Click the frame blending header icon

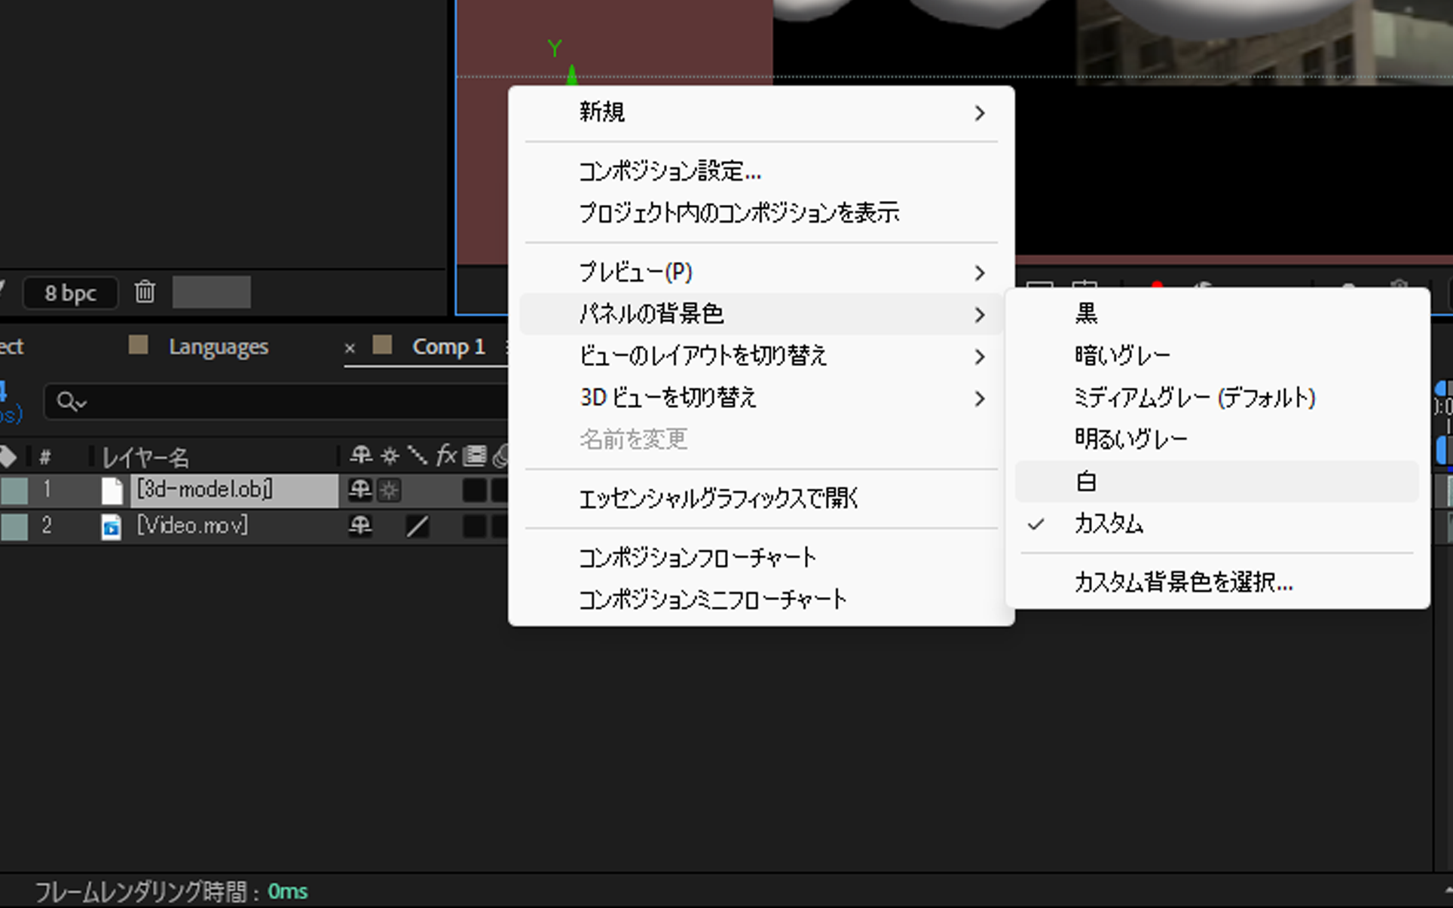[x=475, y=455]
